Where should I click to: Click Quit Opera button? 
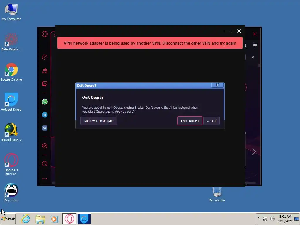pos(190,121)
